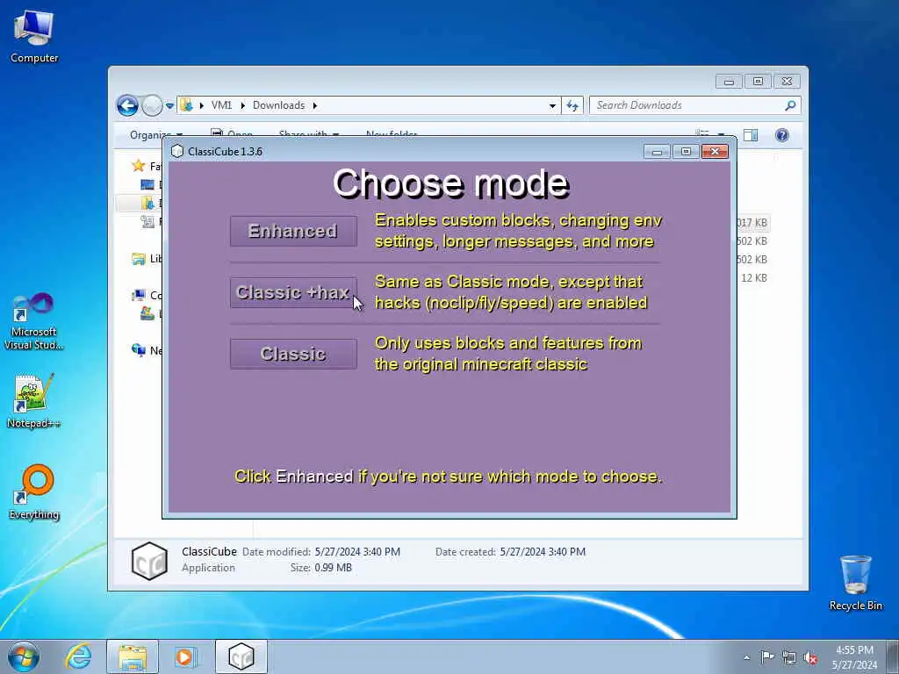Click the 12 KB file size entry
The width and height of the screenshot is (899, 674).
(x=753, y=278)
